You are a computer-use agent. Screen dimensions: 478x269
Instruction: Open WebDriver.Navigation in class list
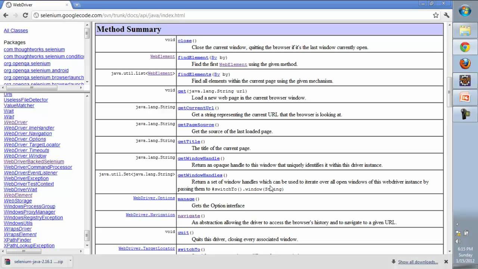click(x=28, y=133)
